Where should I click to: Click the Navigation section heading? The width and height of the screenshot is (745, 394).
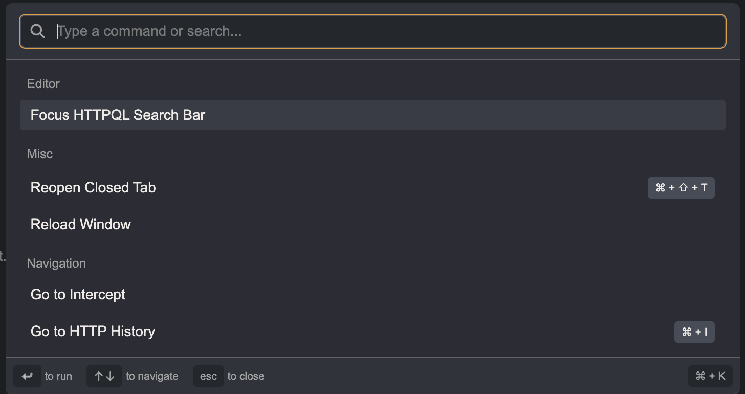pyautogui.click(x=56, y=264)
